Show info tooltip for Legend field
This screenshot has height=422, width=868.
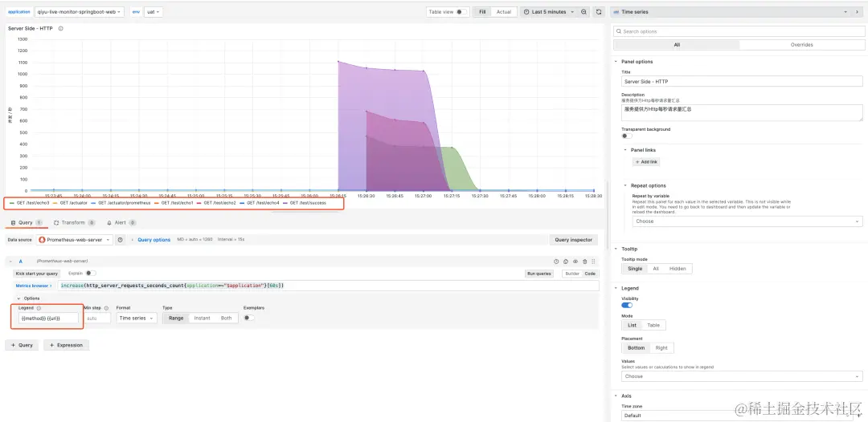point(39,308)
